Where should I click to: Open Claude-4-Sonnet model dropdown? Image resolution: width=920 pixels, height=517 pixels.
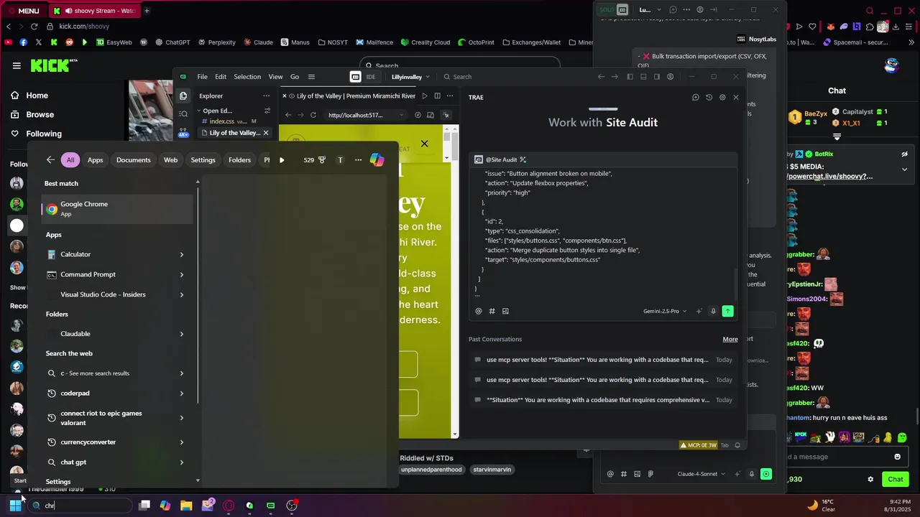pyautogui.click(x=702, y=474)
